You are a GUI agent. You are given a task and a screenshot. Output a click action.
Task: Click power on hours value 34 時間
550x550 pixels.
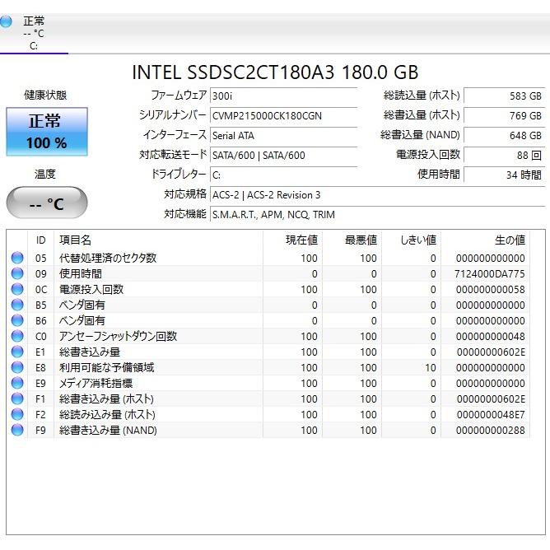505,175
